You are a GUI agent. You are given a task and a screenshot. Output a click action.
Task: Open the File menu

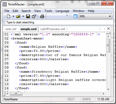point(7,11)
